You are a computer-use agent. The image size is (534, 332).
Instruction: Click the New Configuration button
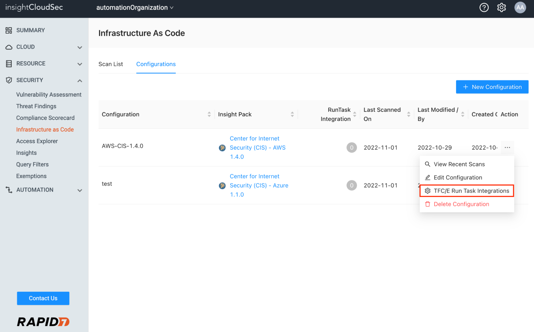tap(492, 87)
